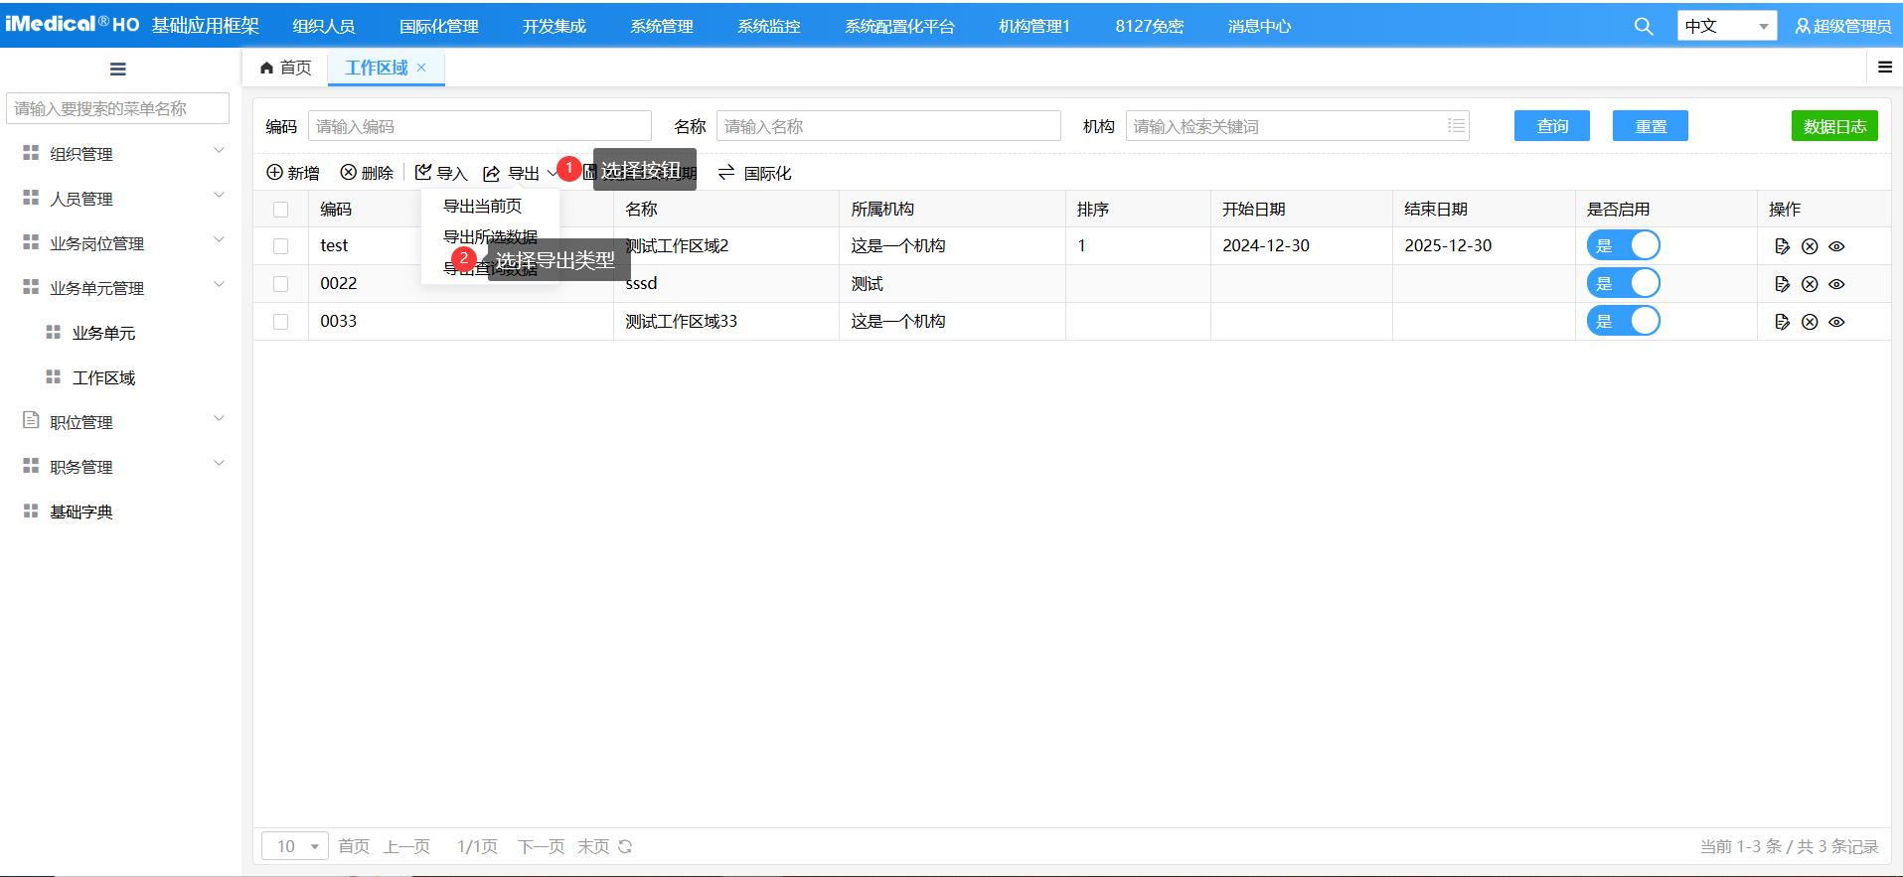Screen dimensions: 1903x877
Task: Open the page size dropdown showing 10
Action: point(295,846)
